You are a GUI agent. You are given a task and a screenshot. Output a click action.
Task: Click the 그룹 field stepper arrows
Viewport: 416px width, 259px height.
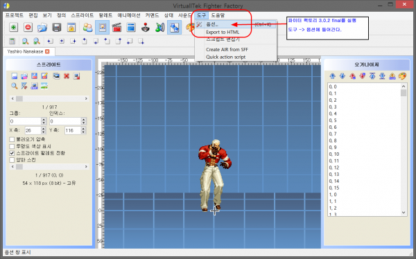coord(44,121)
